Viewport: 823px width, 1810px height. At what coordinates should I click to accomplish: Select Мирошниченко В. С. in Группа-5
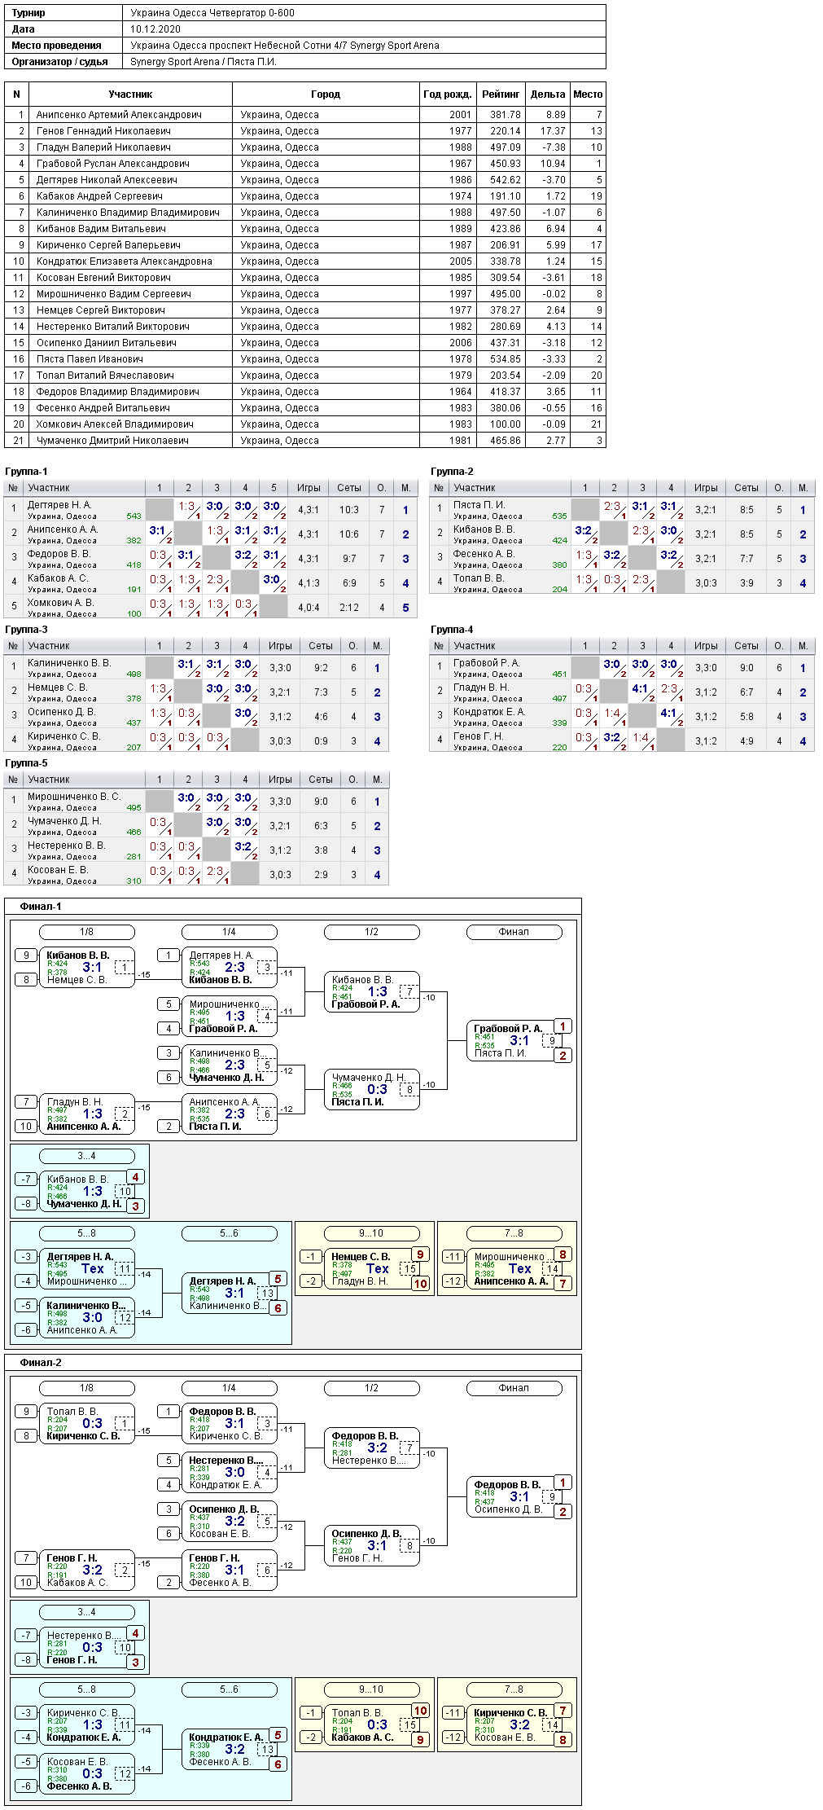pyautogui.click(x=74, y=797)
